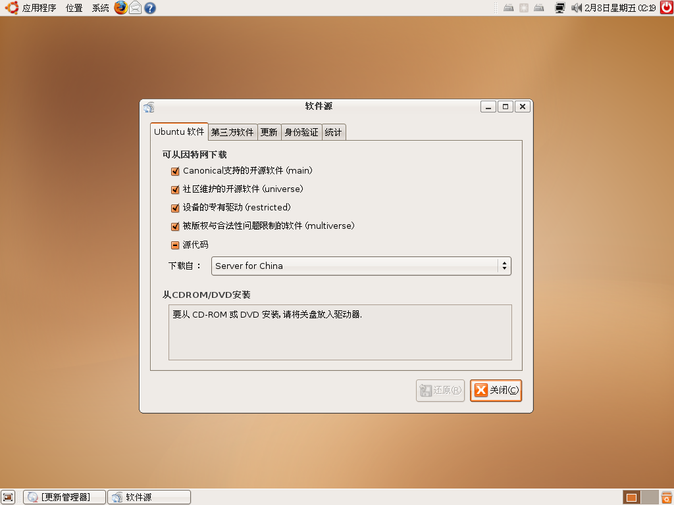Viewport: 674px width, 505px height.
Task: Open the 系统 menu
Action: pos(100,8)
